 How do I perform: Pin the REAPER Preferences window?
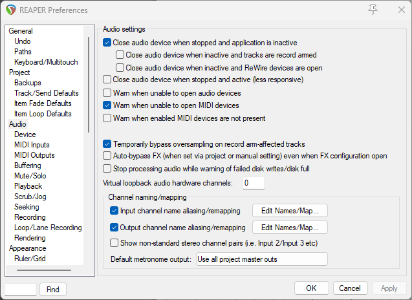pyautogui.click(x=373, y=10)
